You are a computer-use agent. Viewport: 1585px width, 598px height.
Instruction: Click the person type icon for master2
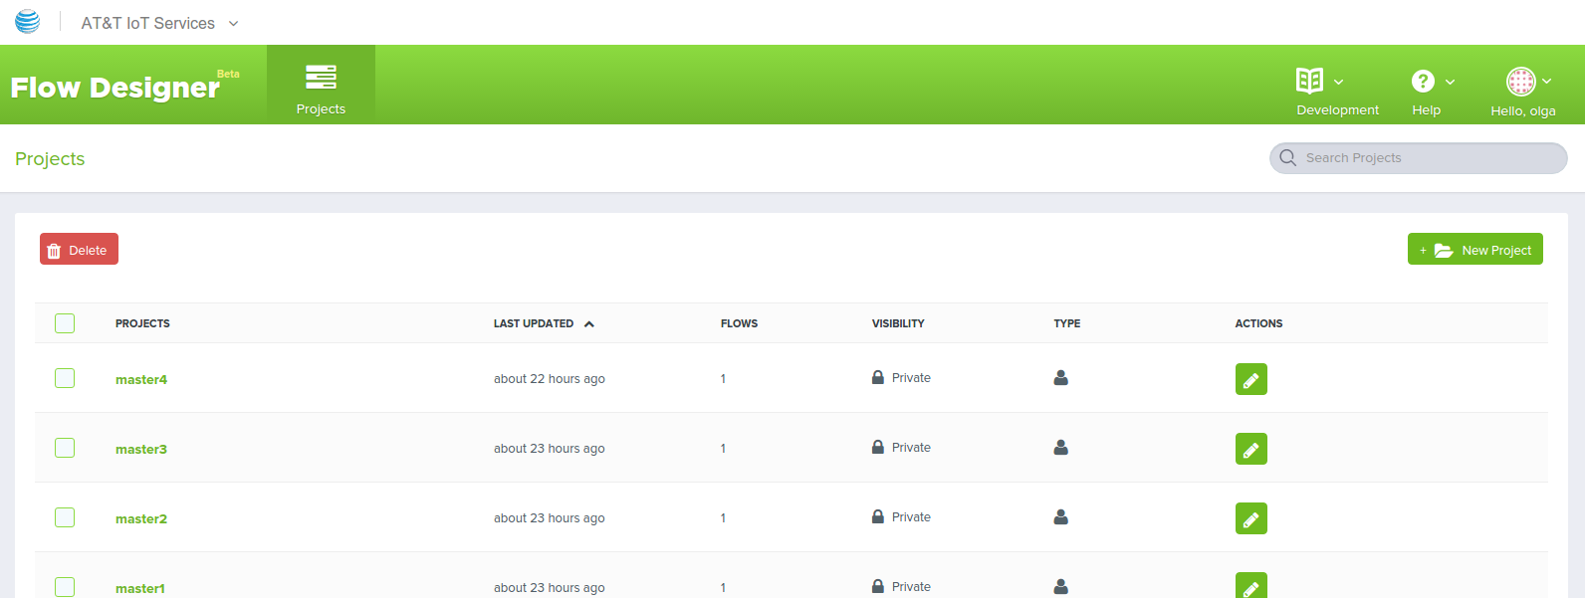(1061, 516)
